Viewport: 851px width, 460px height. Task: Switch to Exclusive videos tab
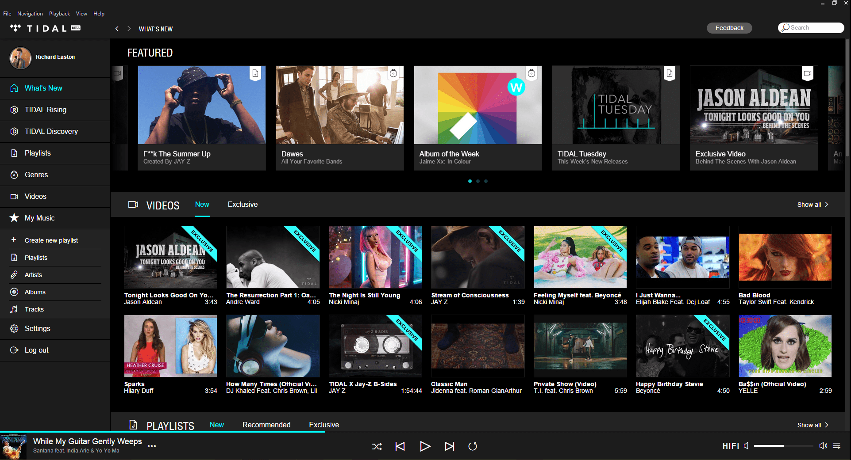tap(243, 205)
